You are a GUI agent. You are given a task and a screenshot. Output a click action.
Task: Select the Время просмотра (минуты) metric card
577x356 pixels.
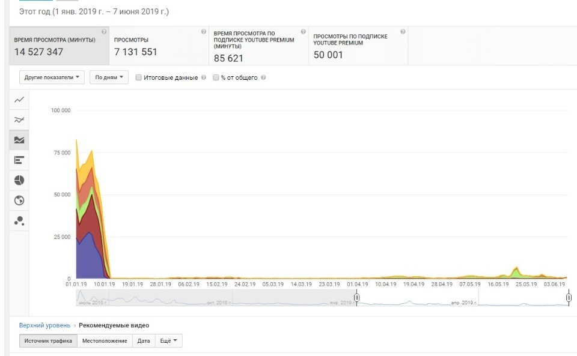point(60,46)
